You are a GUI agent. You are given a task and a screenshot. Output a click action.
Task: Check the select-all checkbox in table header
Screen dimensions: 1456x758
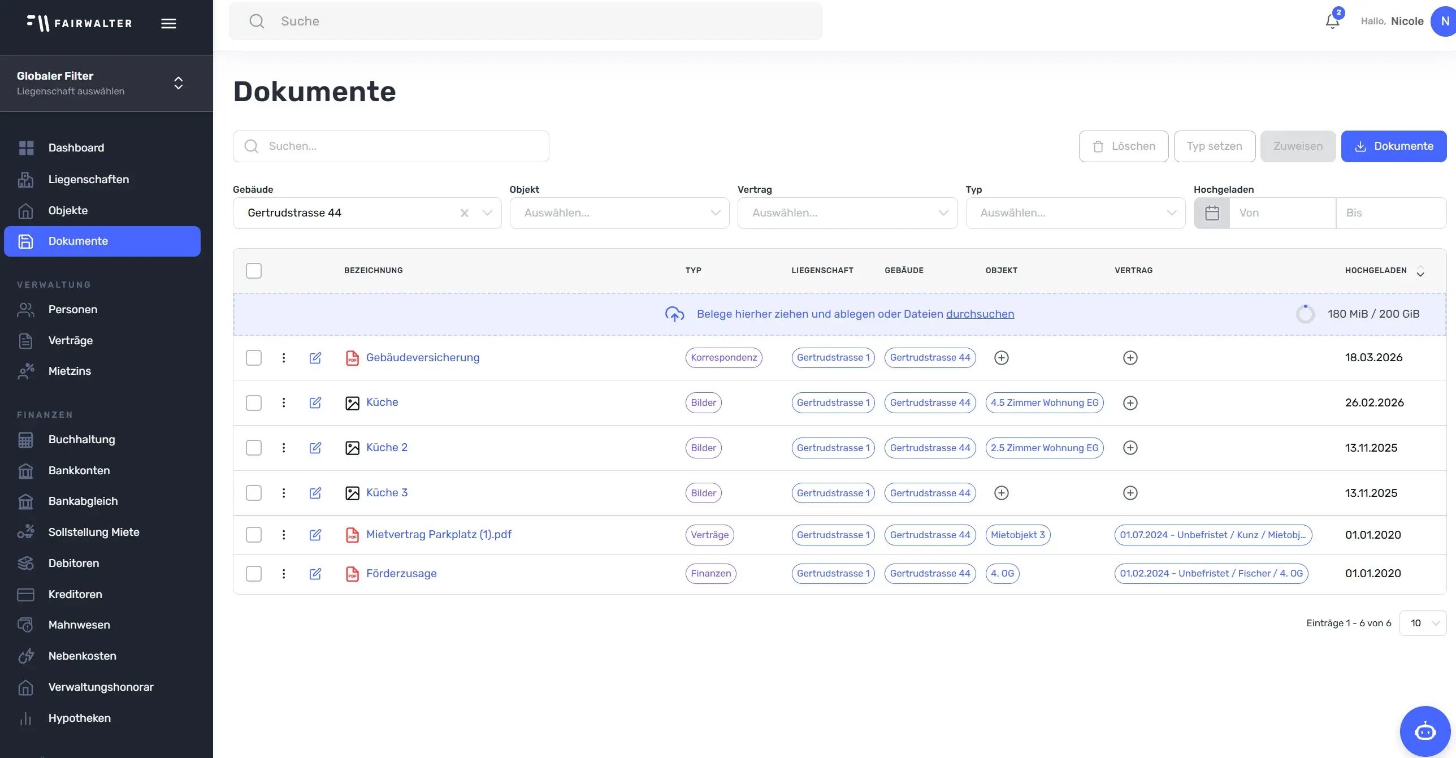254,270
